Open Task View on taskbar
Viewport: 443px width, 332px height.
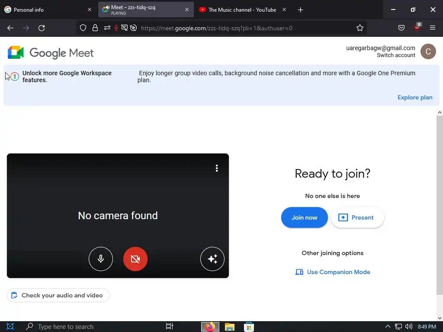tap(170, 327)
